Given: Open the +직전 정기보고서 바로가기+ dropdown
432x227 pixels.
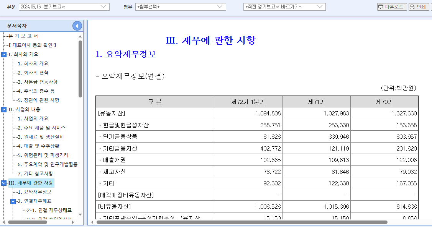Looking at the screenshot, I should 320,6.
